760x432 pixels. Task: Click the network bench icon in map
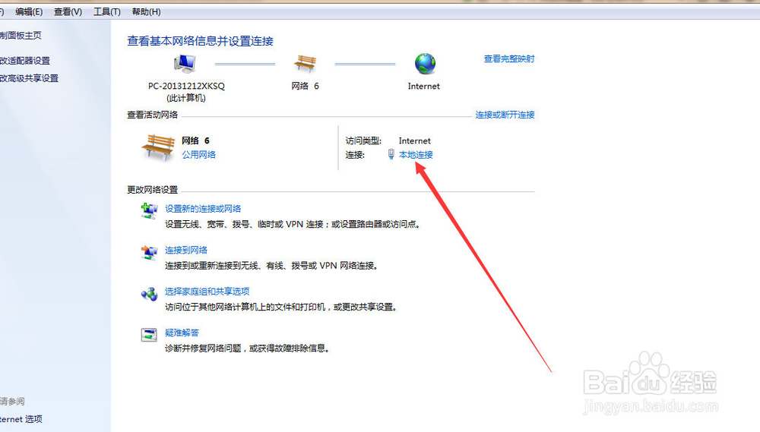click(305, 64)
